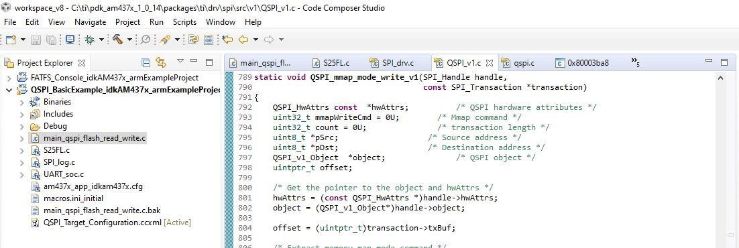Expand the FATFS_Console project tree node
739x248 pixels.
click(9, 77)
